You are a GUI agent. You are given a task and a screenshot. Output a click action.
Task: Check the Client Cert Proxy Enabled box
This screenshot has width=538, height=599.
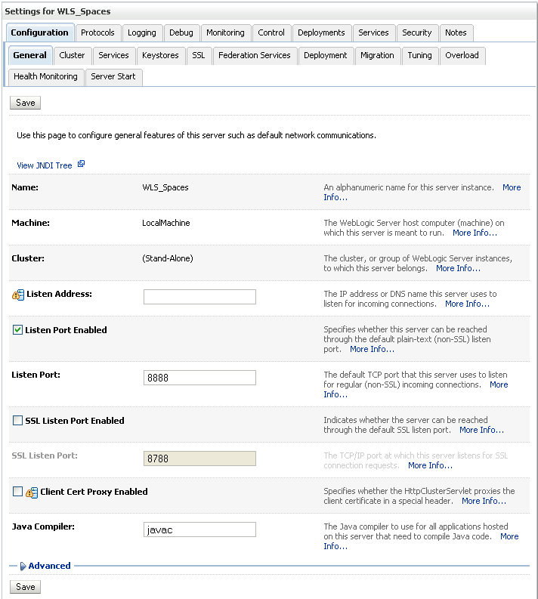pos(17,492)
